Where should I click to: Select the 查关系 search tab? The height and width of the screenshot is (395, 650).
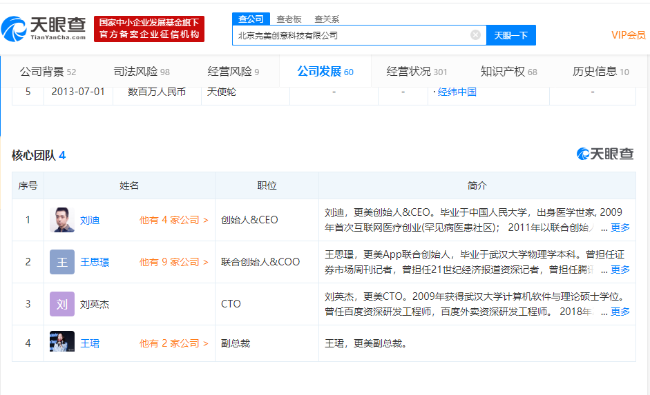click(327, 19)
